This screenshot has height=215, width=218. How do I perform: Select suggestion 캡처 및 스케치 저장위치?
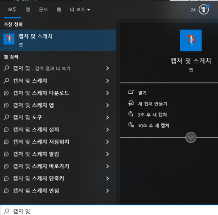[58, 142]
